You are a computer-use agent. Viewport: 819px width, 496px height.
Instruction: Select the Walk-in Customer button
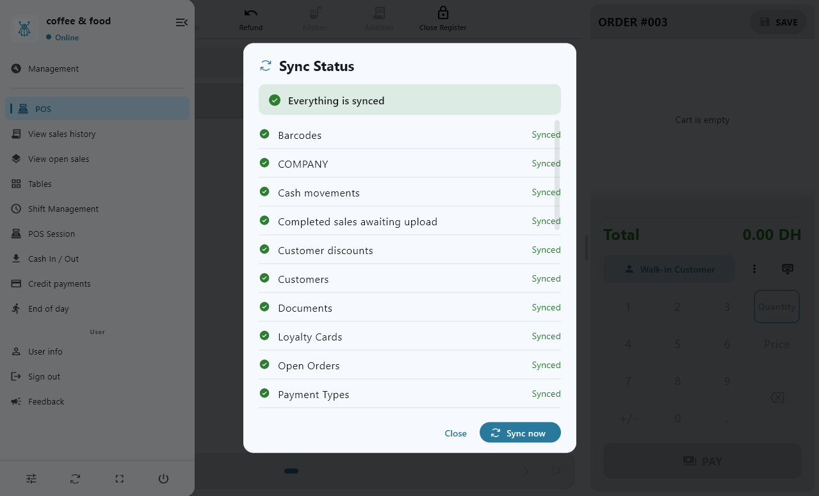(669, 269)
